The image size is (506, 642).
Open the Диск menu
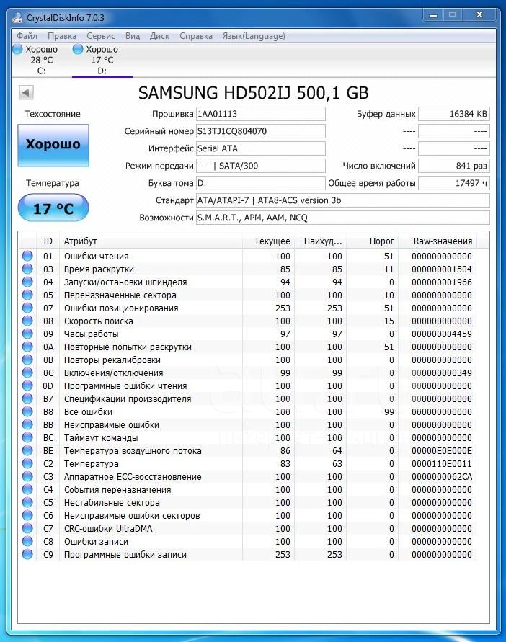point(159,36)
